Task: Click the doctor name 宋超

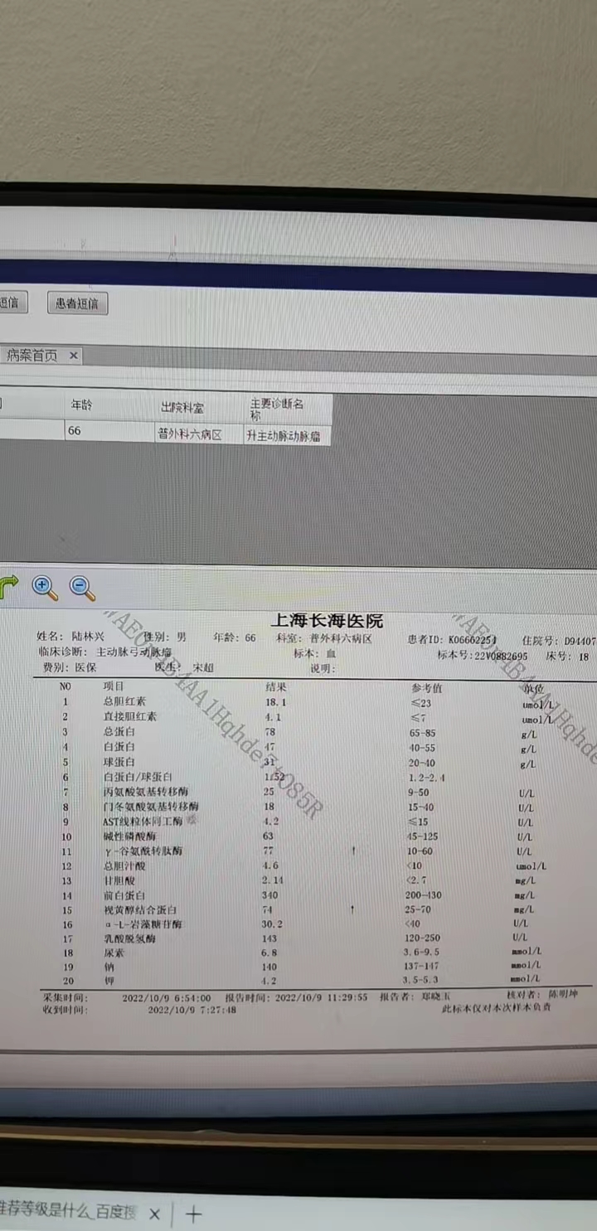Action: (x=202, y=666)
